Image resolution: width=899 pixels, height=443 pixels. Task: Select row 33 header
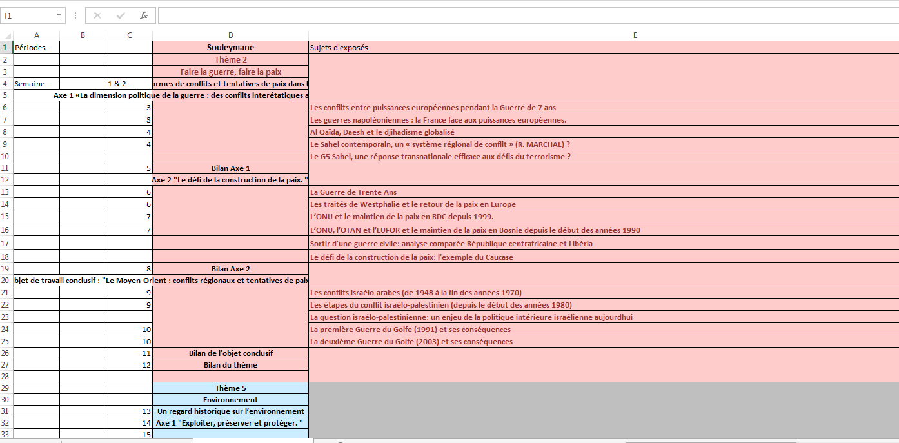[x=6, y=435]
